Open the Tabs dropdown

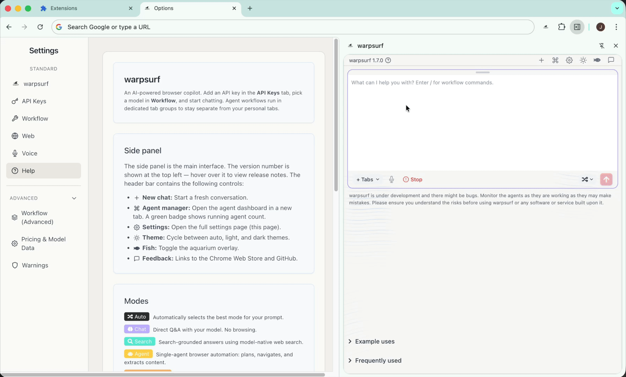click(x=367, y=179)
